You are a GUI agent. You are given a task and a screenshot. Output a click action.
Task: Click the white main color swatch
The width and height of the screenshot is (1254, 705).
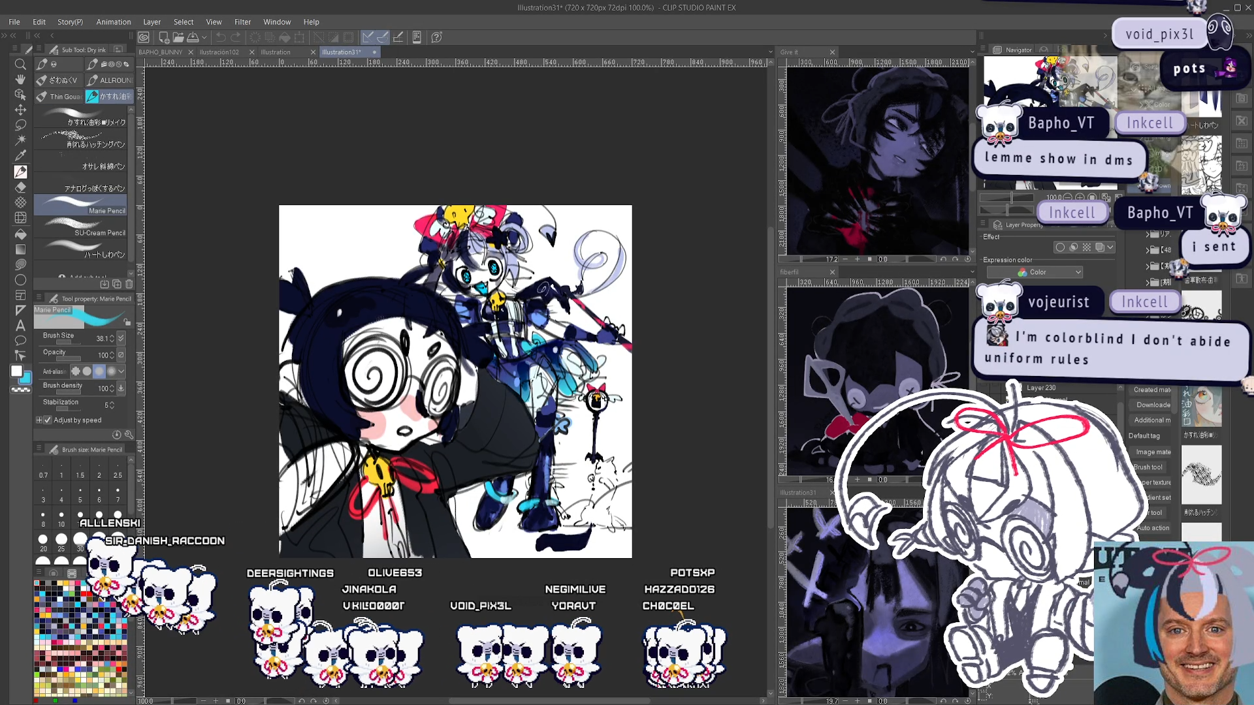(x=16, y=371)
